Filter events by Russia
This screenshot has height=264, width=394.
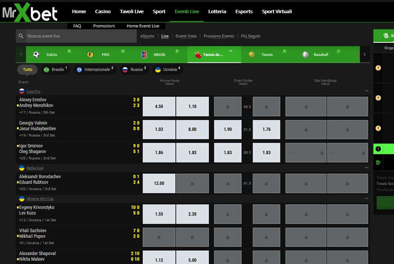(x=134, y=69)
